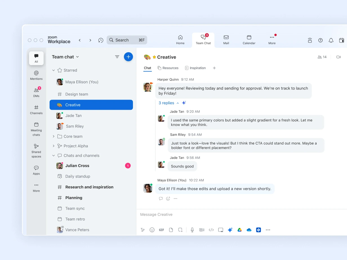The width and height of the screenshot is (347, 260).
Task: Start a video call from the channel header
Action: tap(339, 57)
